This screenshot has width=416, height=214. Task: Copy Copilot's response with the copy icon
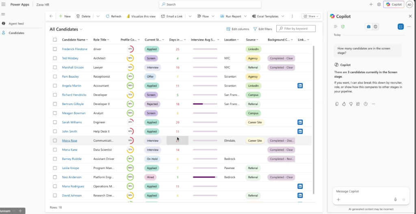(337, 104)
